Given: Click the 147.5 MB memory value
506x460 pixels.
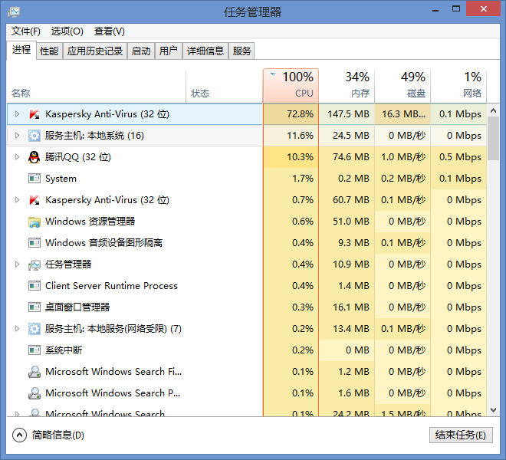Looking at the screenshot, I should point(348,114).
